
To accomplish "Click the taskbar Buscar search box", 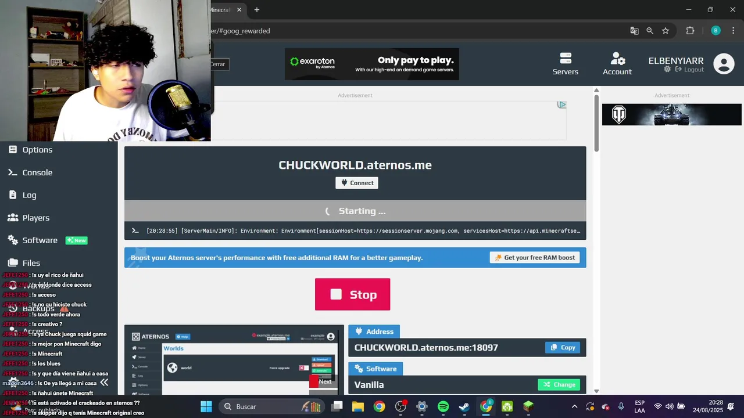I will click(273, 406).
